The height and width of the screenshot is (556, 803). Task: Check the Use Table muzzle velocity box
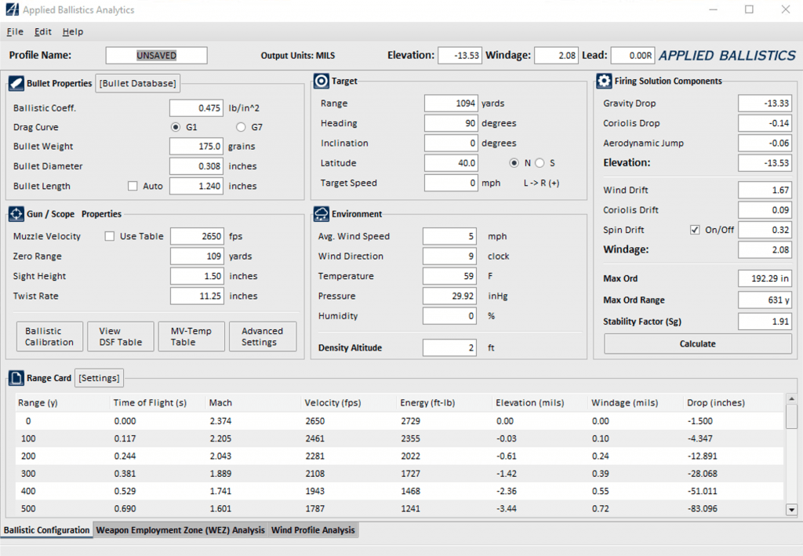pyautogui.click(x=110, y=236)
